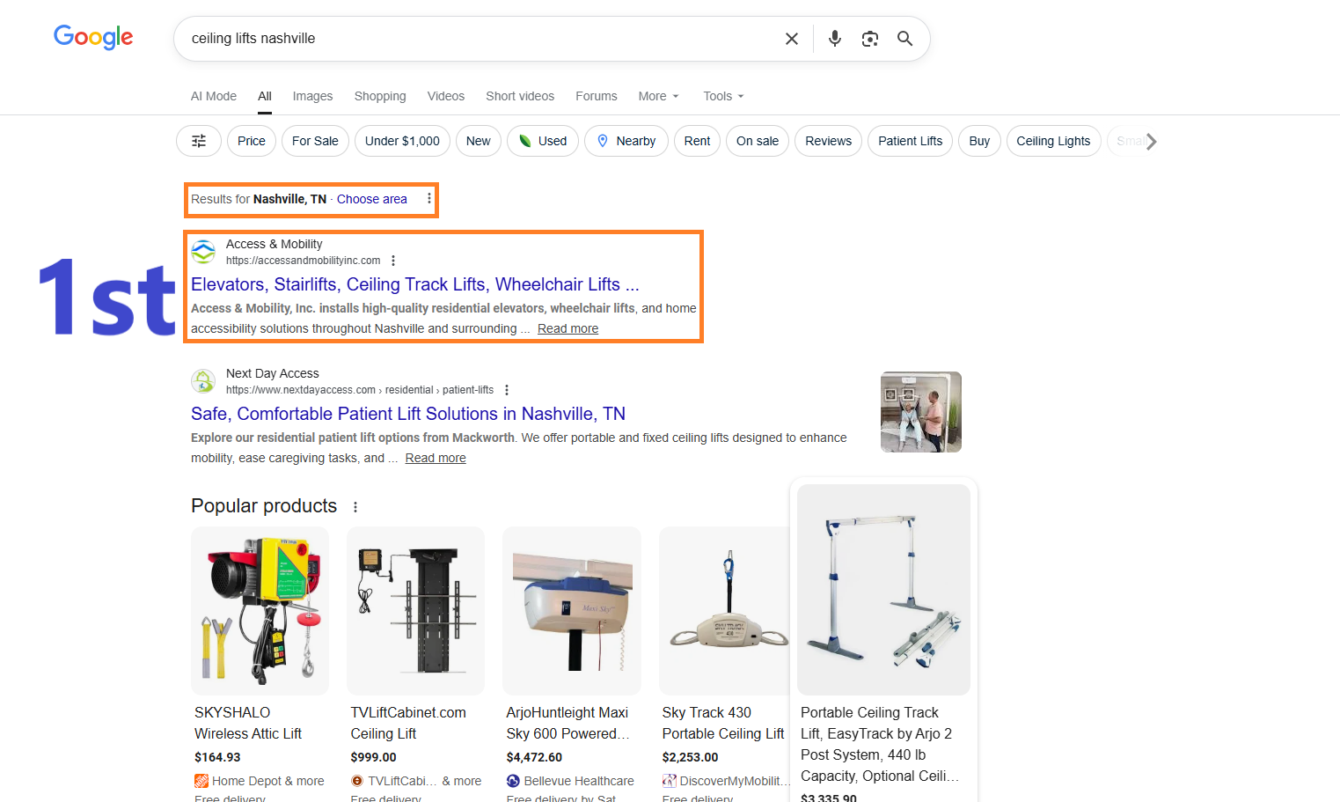1340x802 pixels.
Task: Click Read more under Access & Mobility snippet
Action: coord(567,328)
